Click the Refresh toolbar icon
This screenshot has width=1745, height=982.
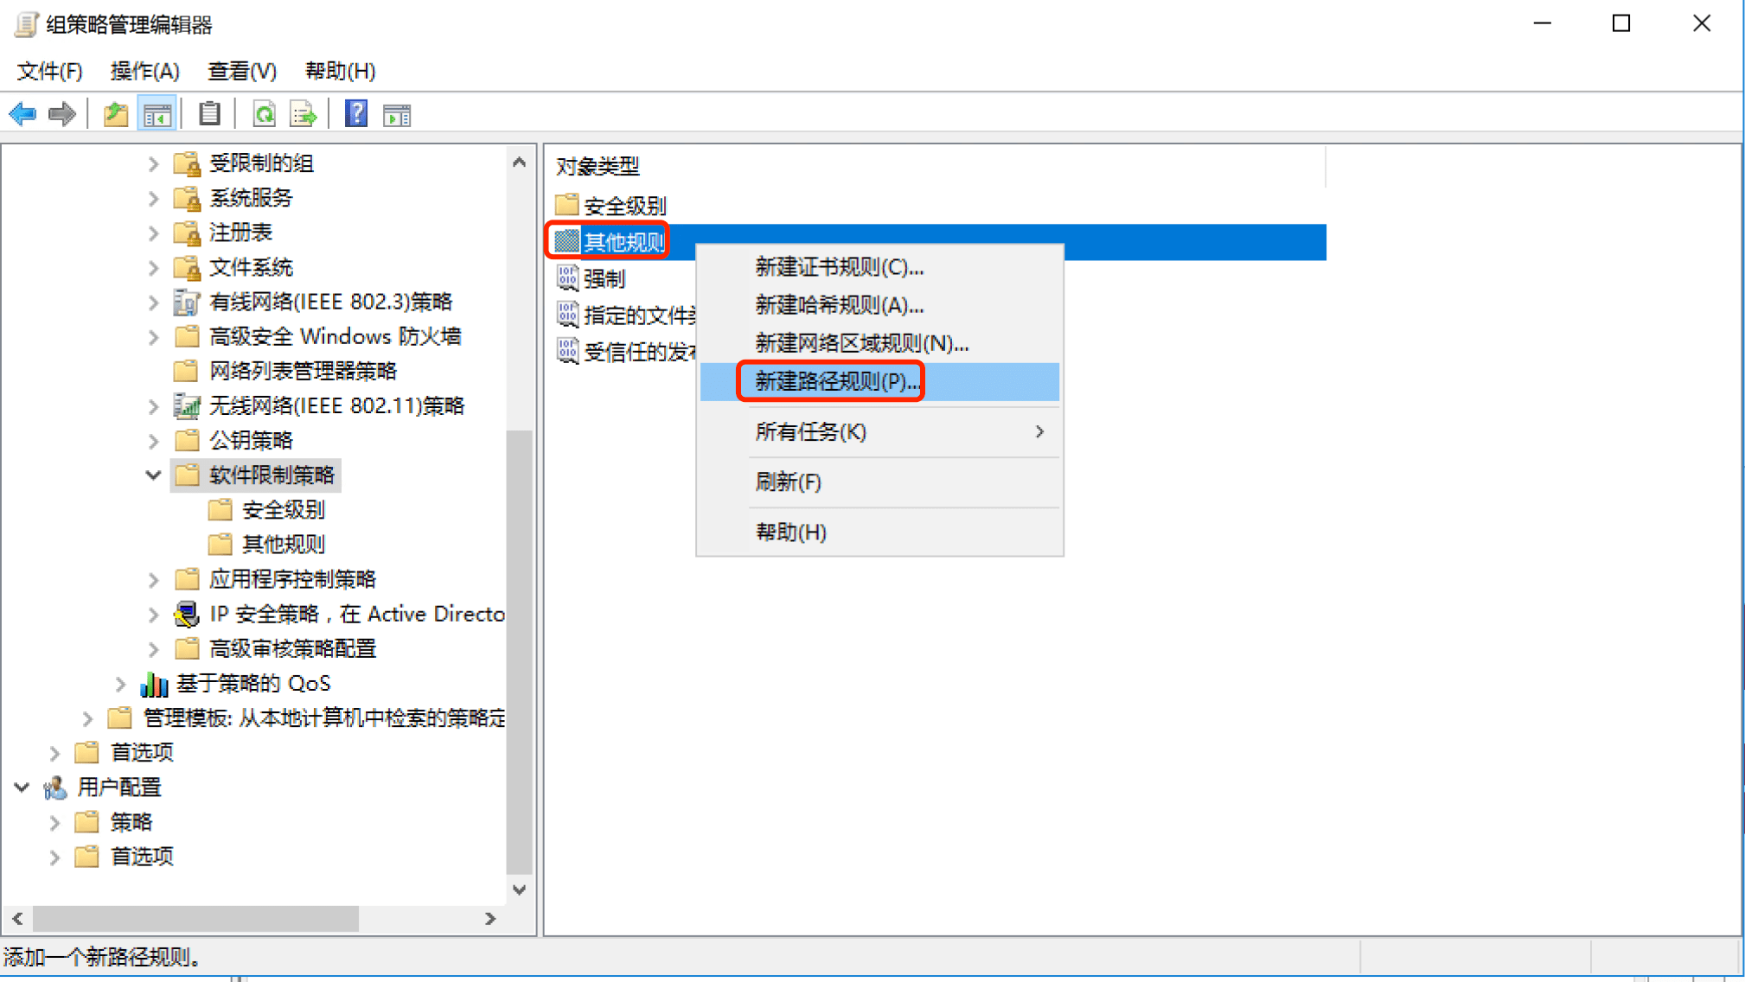pos(264,114)
